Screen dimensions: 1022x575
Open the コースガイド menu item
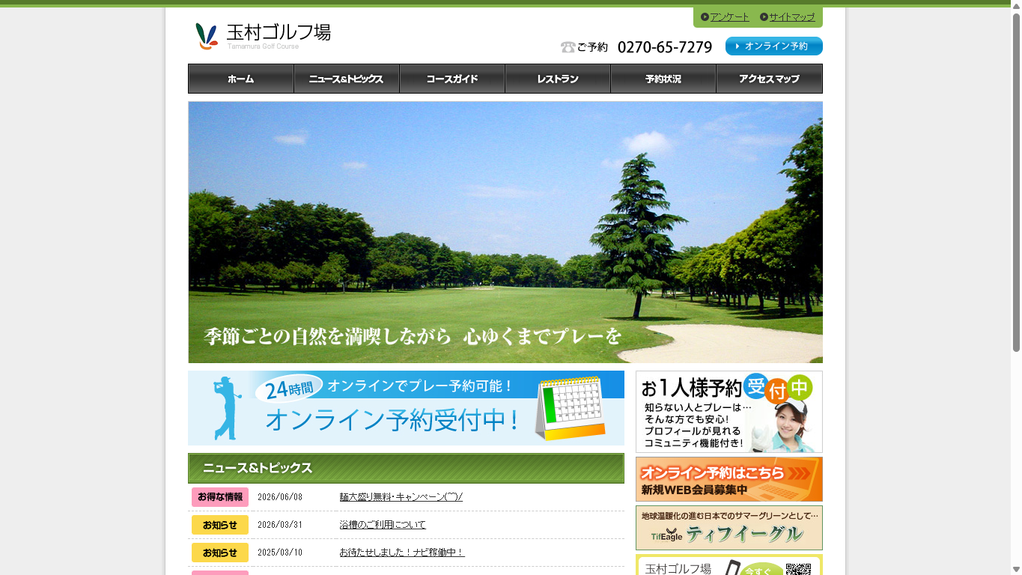pos(452,79)
